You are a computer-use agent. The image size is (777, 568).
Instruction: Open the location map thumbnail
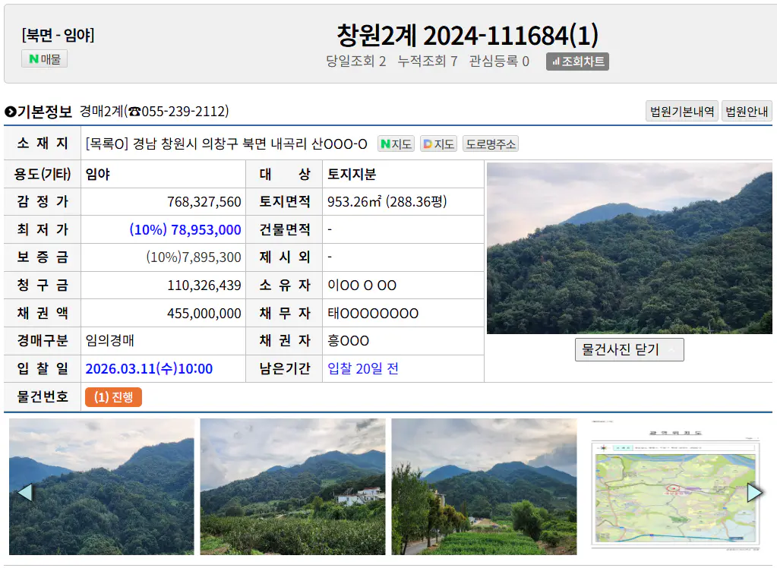674,486
